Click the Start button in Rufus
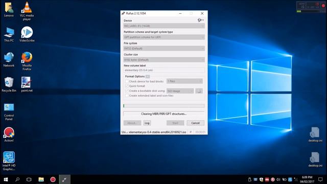This screenshot has width=327, height=184. coord(175,123)
